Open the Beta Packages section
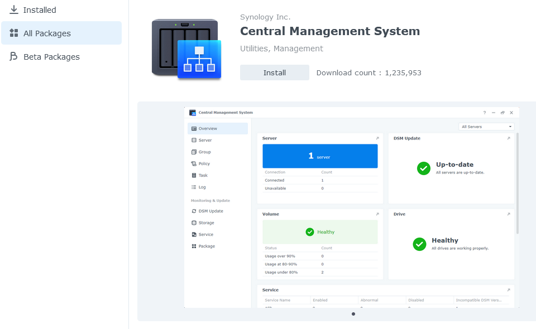The height and width of the screenshot is (329, 536). tap(61, 57)
